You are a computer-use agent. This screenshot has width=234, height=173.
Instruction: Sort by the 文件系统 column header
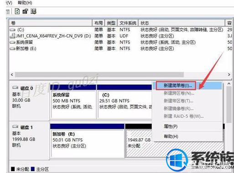coord(128,23)
